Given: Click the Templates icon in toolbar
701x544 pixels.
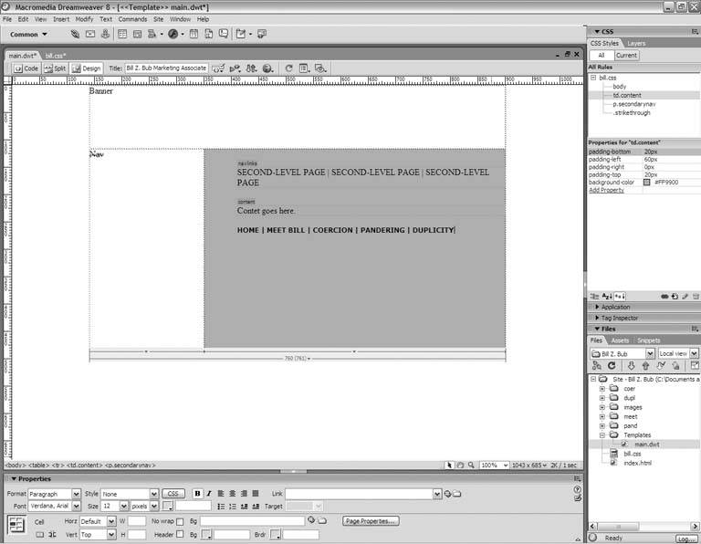Looking at the screenshot, I should pos(241,34).
